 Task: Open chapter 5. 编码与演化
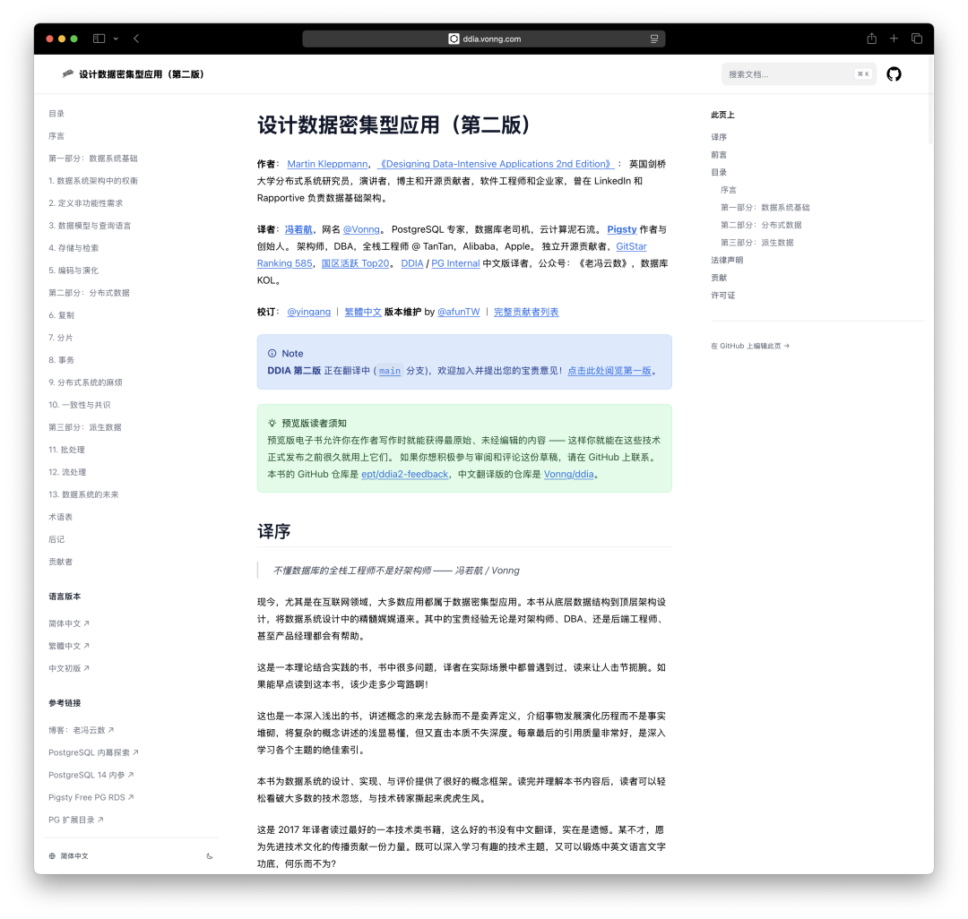(x=73, y=271)
